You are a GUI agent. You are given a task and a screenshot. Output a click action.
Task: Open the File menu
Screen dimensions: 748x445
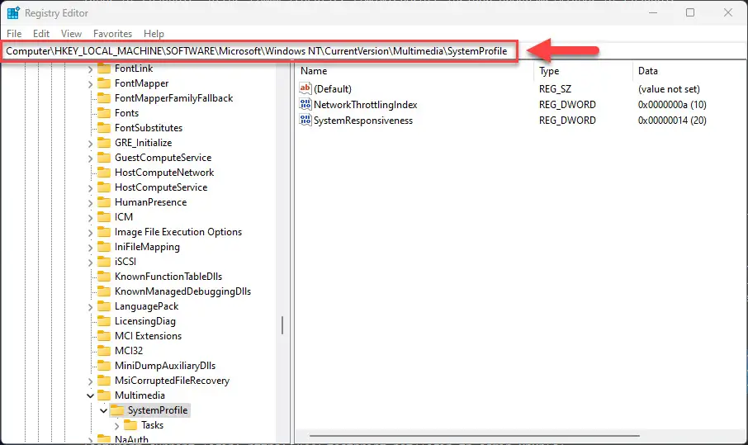point(14,33)
